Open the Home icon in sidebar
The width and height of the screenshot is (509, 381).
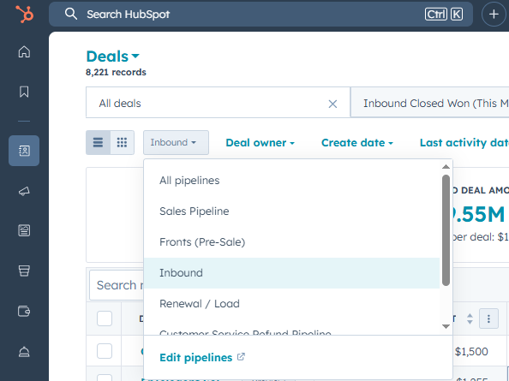pos(24,51)
